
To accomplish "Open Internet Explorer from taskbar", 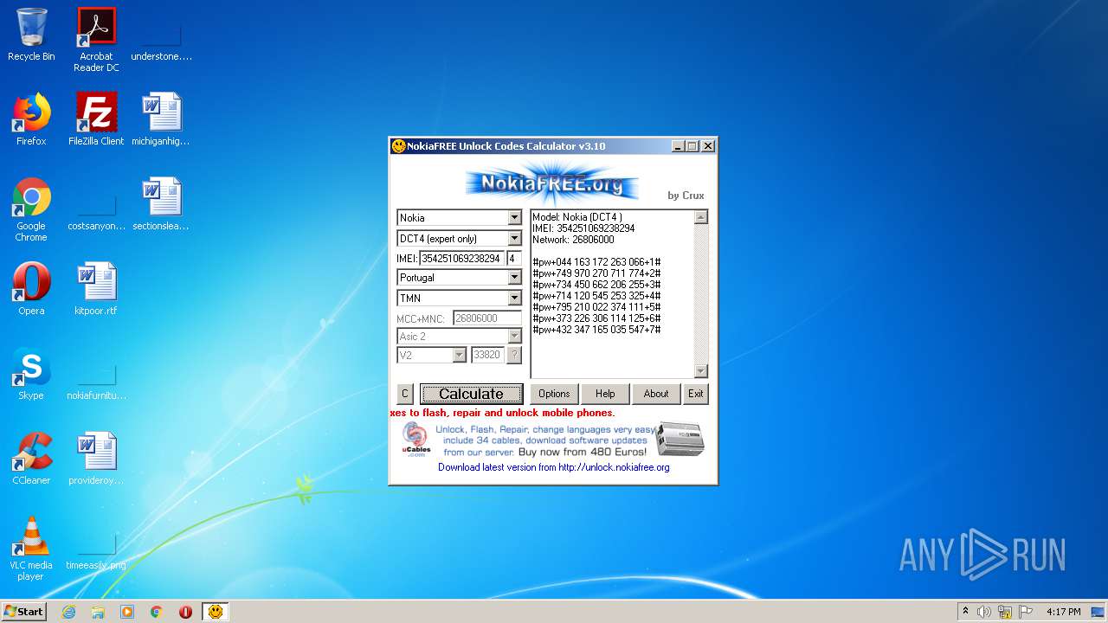I will pyautogui.click(x=68, y=612).
